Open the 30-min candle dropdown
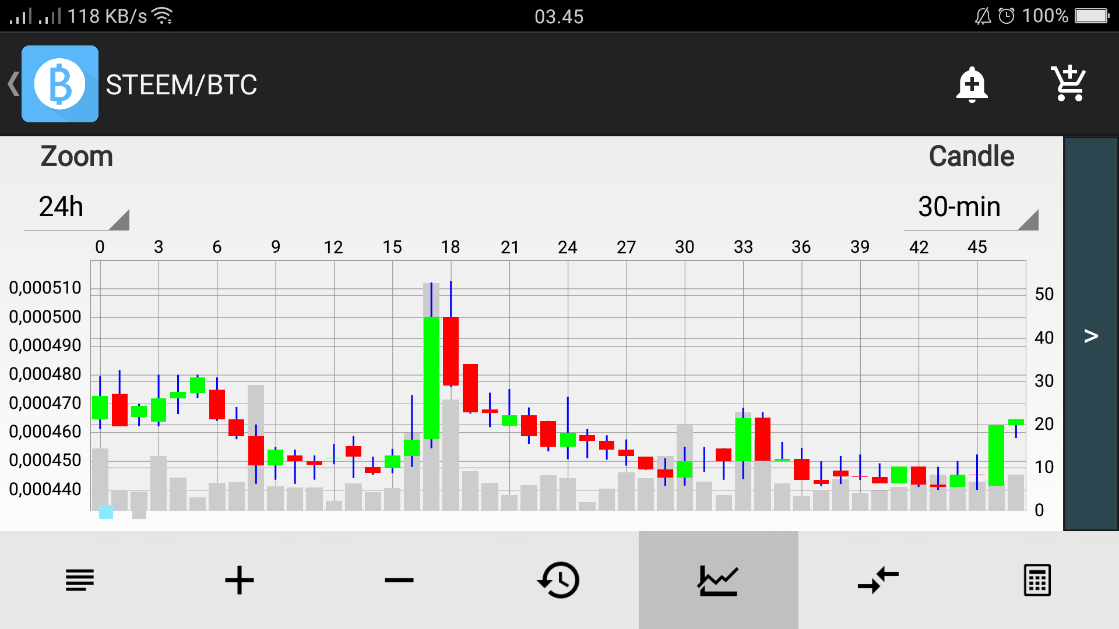The image size is (1119, 629). [971, 208]
